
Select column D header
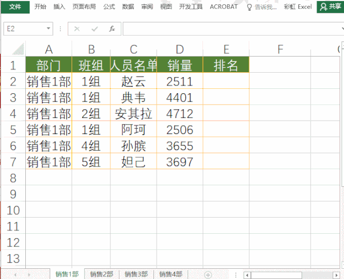pos(180,49)
